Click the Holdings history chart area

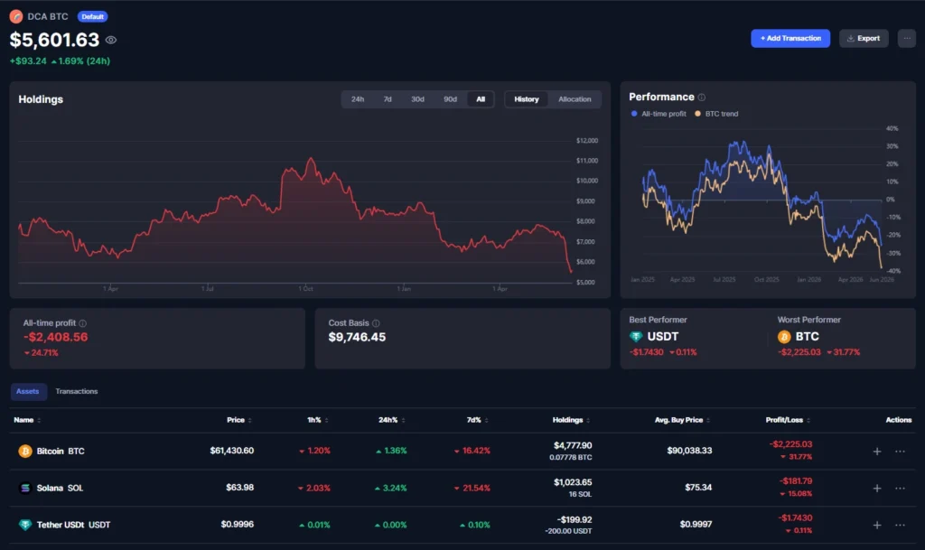tap(295, 212)
